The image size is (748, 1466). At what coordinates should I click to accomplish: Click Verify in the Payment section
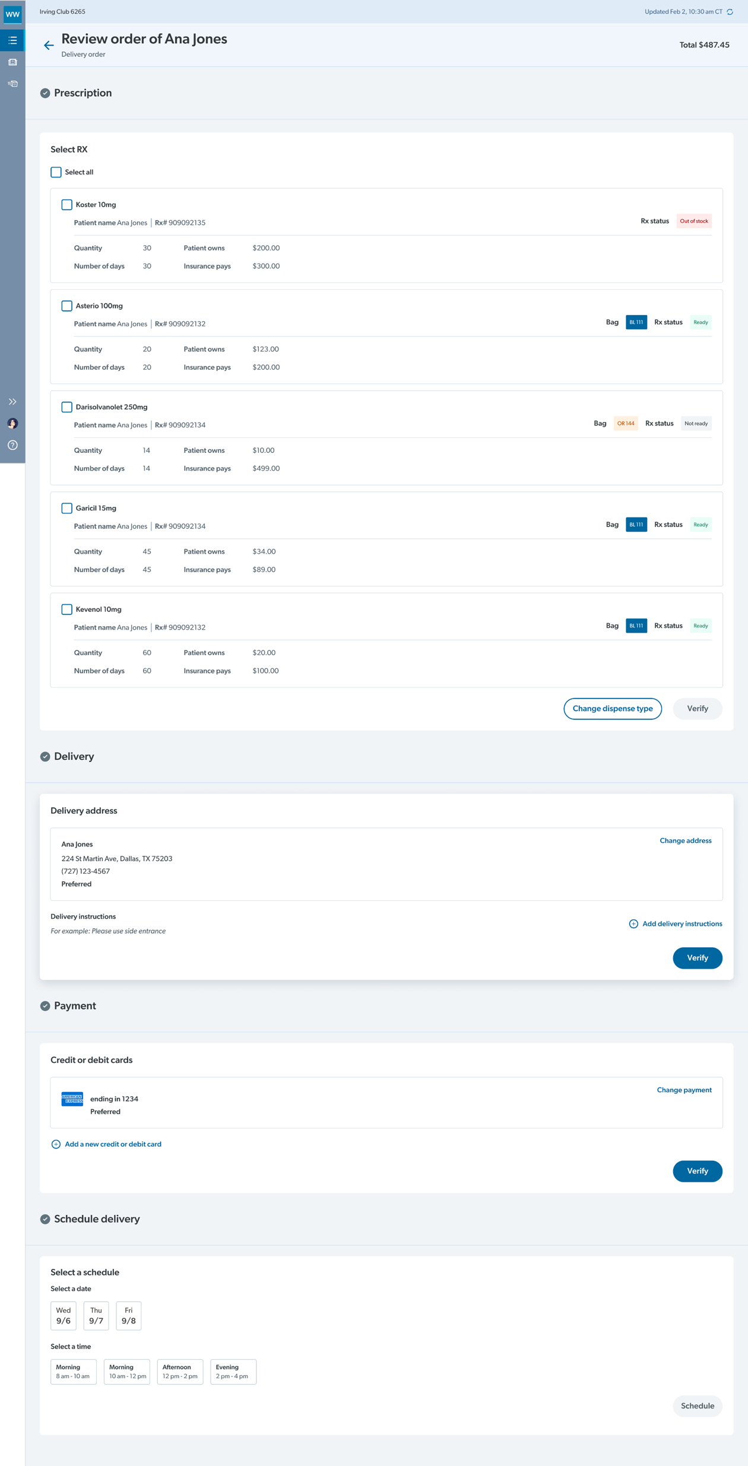(x=698, y=1171)
